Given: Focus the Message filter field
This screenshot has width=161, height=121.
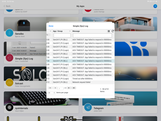Looking at the screenshot, I should point(92,35).
